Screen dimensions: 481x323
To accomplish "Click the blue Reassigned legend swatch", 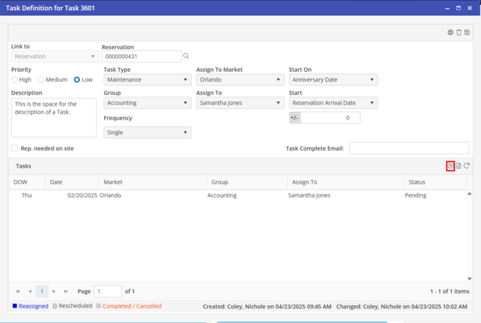I will [x=15, y=306].
